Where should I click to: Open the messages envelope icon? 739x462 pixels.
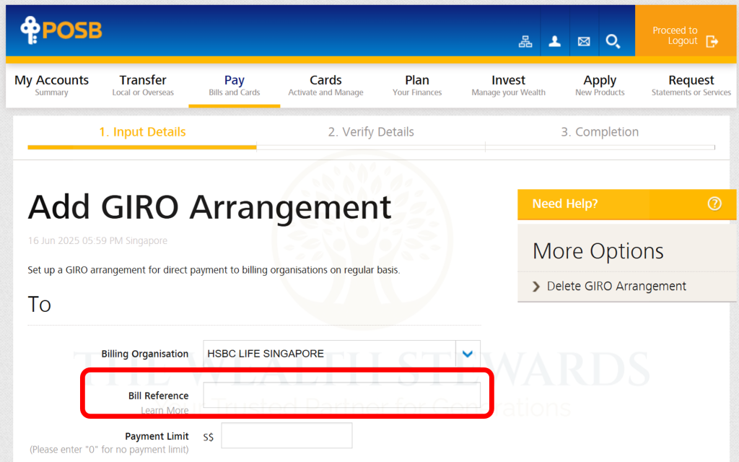click(584, 41)
